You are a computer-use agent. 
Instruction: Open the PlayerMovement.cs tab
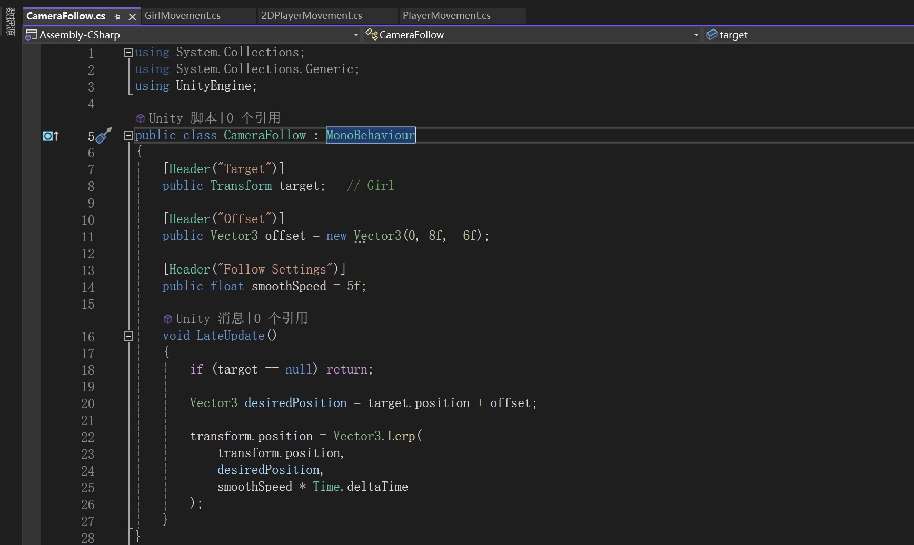(446, 16)
